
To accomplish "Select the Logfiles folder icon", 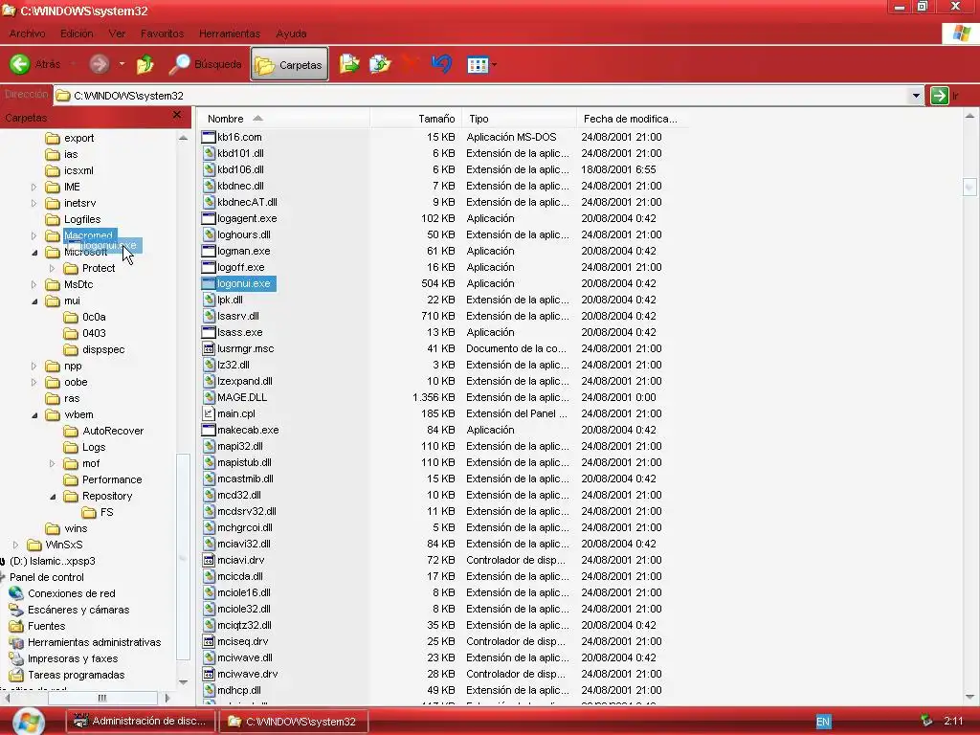I will click(54, 219).
